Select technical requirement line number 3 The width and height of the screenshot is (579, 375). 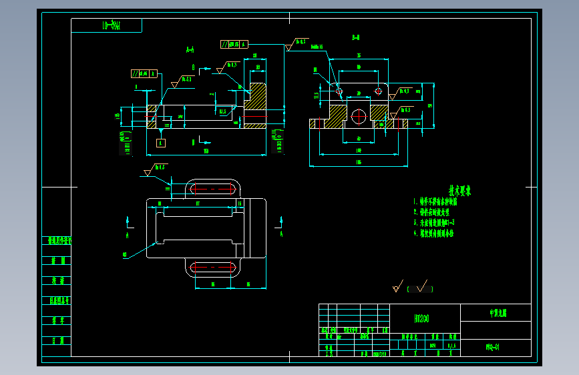coord(434,223)
